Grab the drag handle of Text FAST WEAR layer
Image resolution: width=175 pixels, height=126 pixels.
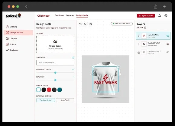coord(139,44)
